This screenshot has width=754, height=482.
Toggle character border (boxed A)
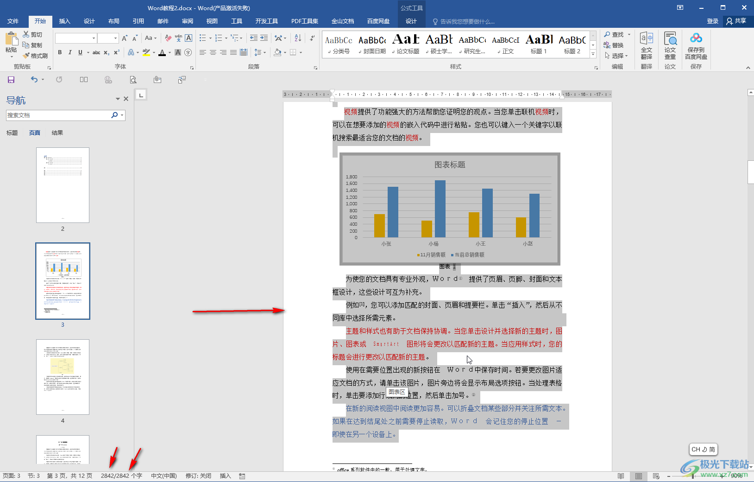coord(188,38)
